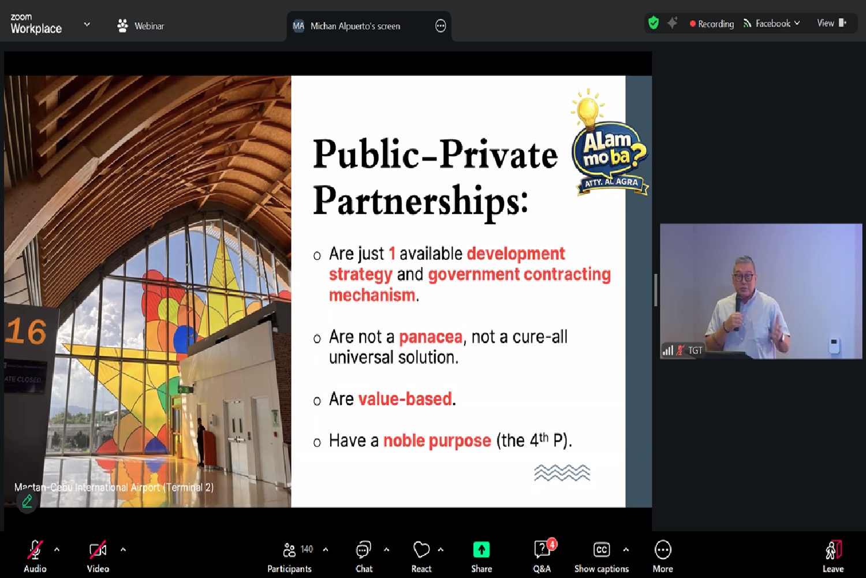
Task: Click the green encryption shield icon
Action: [x=654, y=23]
